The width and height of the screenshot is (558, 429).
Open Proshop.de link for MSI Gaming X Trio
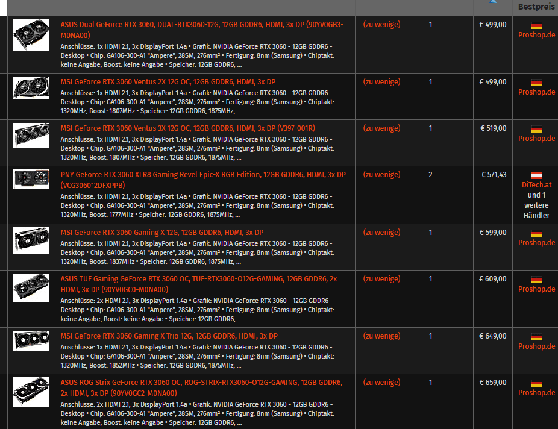tap(536, 346)
